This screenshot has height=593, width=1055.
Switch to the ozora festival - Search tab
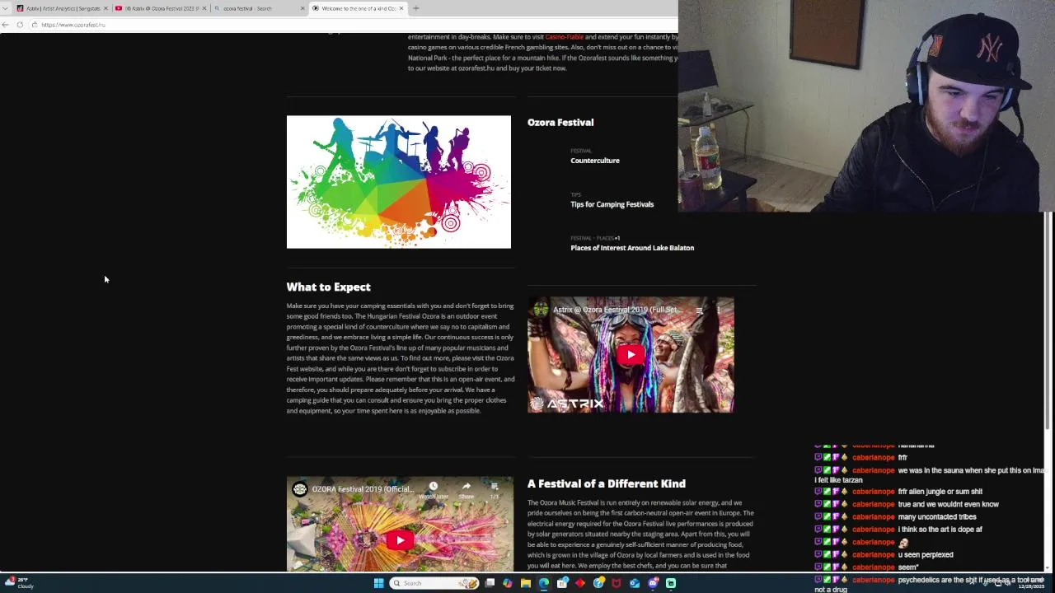click(259, 8)
